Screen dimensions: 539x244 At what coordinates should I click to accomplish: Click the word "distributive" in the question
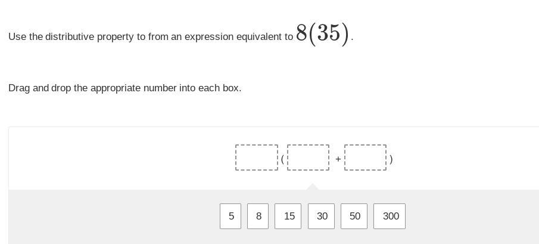tap(71, 37)
